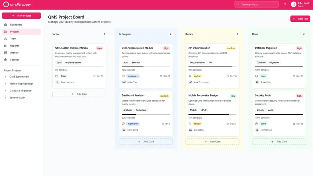Click the notification bell icon
Viewport: 313px width, 176px height.
coord(285,5)
